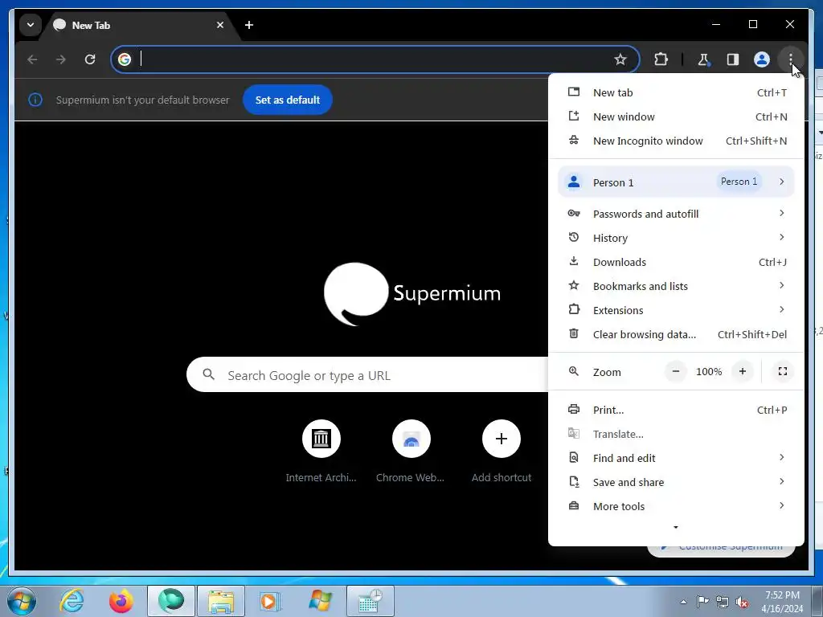Open a new tab with plus button
823x617 pixels.
point(249,25)
